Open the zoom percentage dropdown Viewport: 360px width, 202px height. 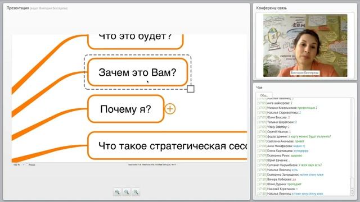pyautogui.click(x=24, y=164)
